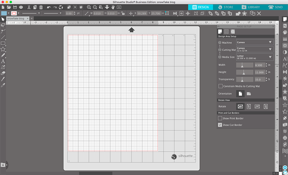Open the second line style dropdown
Screen dimensions: 288x175
pos(52,13)
